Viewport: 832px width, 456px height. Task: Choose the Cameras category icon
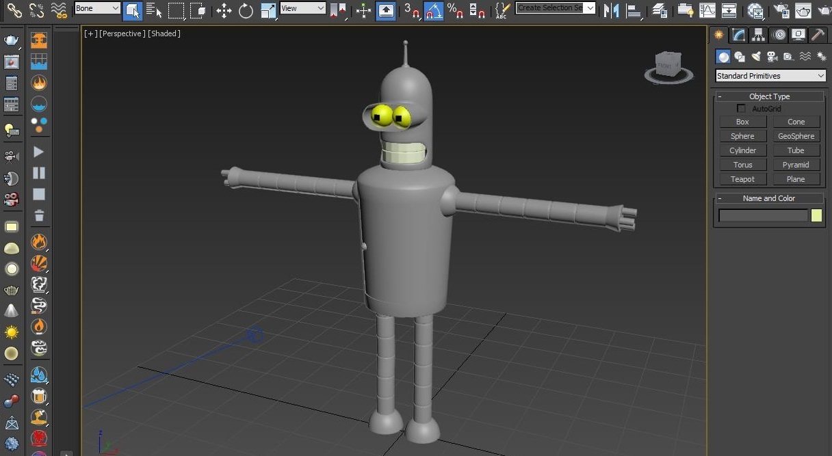pos(772,57)
